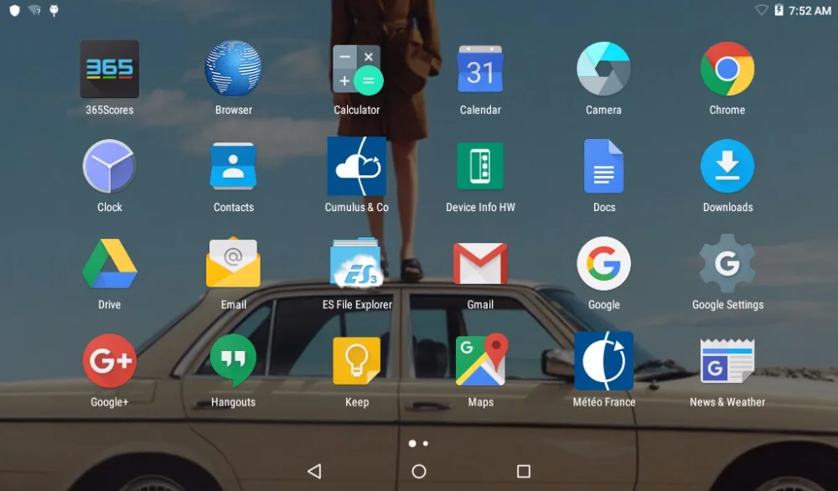Launch the Google+ app
This screenshot has height=491, width=838.
click(110, 361)
